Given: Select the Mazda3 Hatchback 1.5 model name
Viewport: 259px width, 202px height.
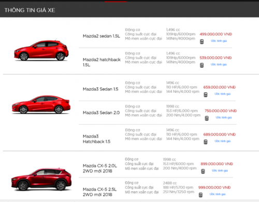Looking at the screenshot, I should point(96,139).
